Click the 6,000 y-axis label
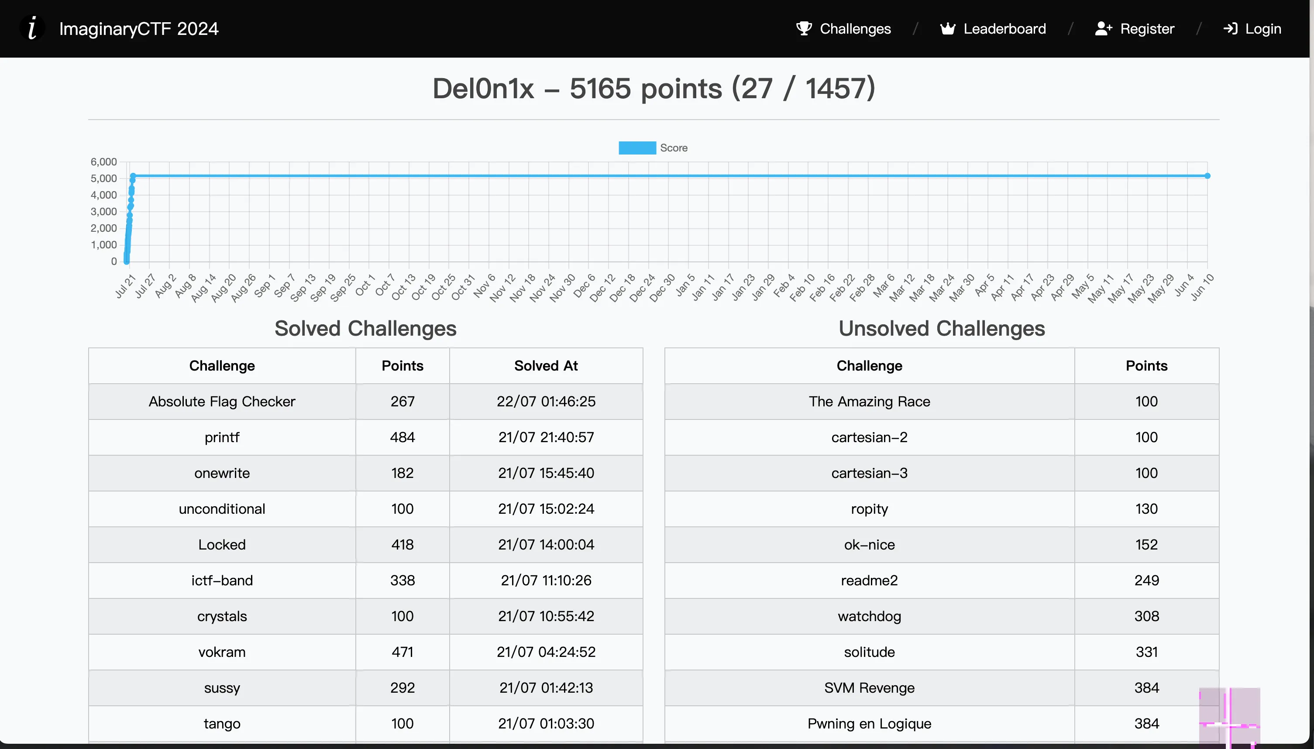The image size is (1314, 749). coord(103,161)
